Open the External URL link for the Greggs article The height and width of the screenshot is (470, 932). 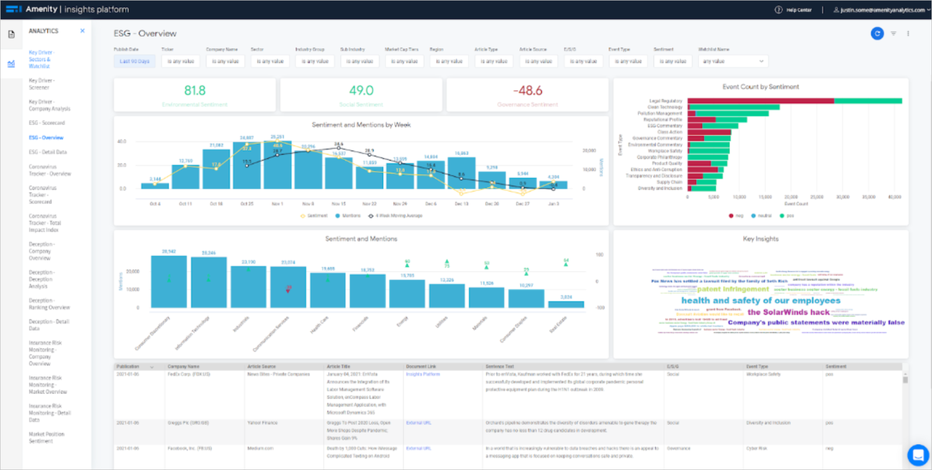[418, 422]
